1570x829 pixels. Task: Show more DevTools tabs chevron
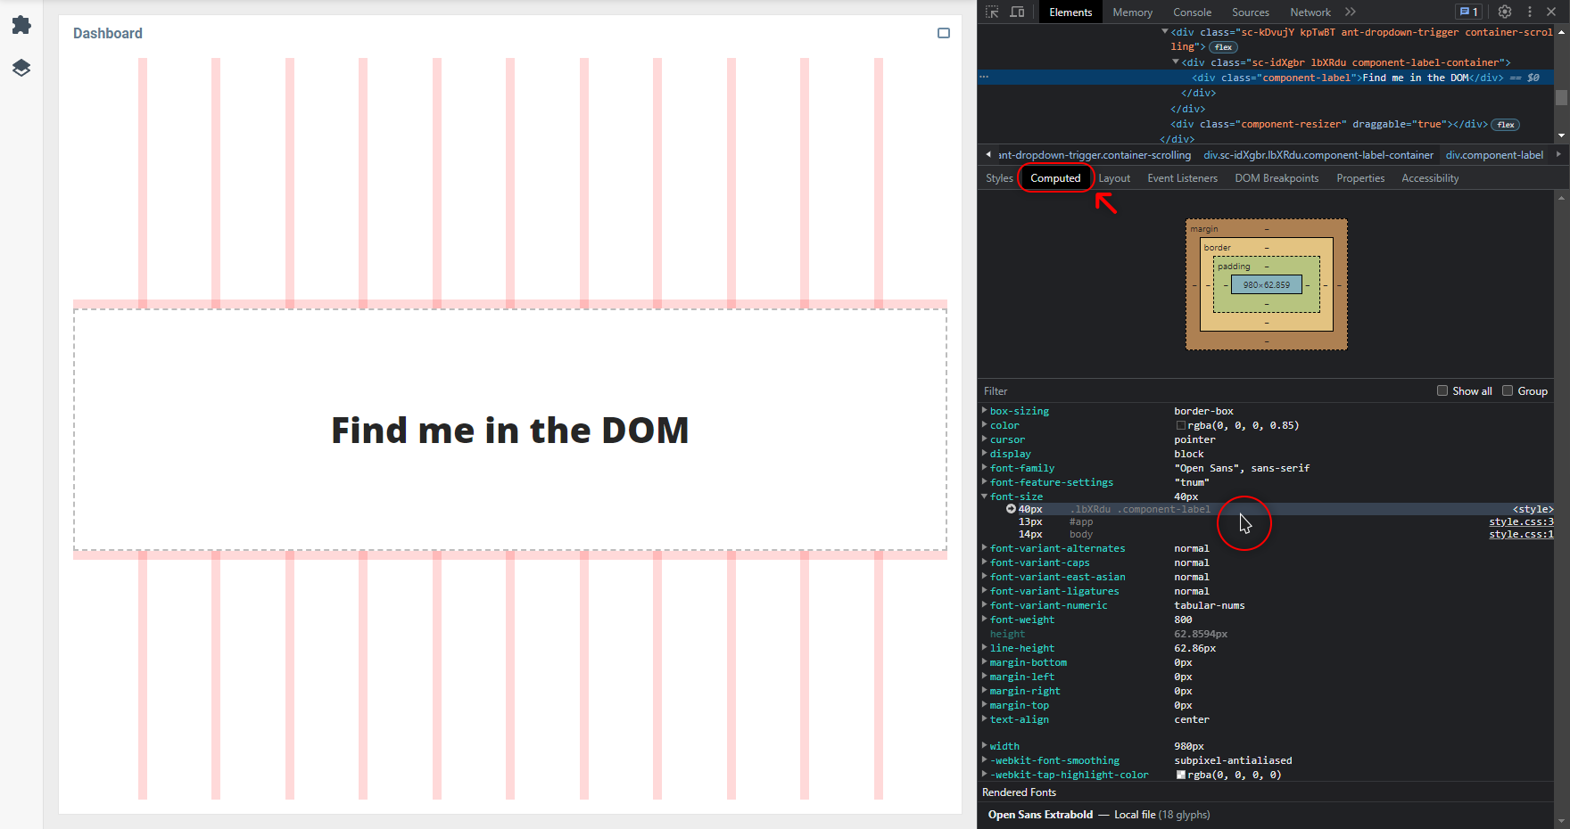coord(1351,12)
